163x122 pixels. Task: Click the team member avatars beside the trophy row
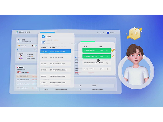click(34, 46)
